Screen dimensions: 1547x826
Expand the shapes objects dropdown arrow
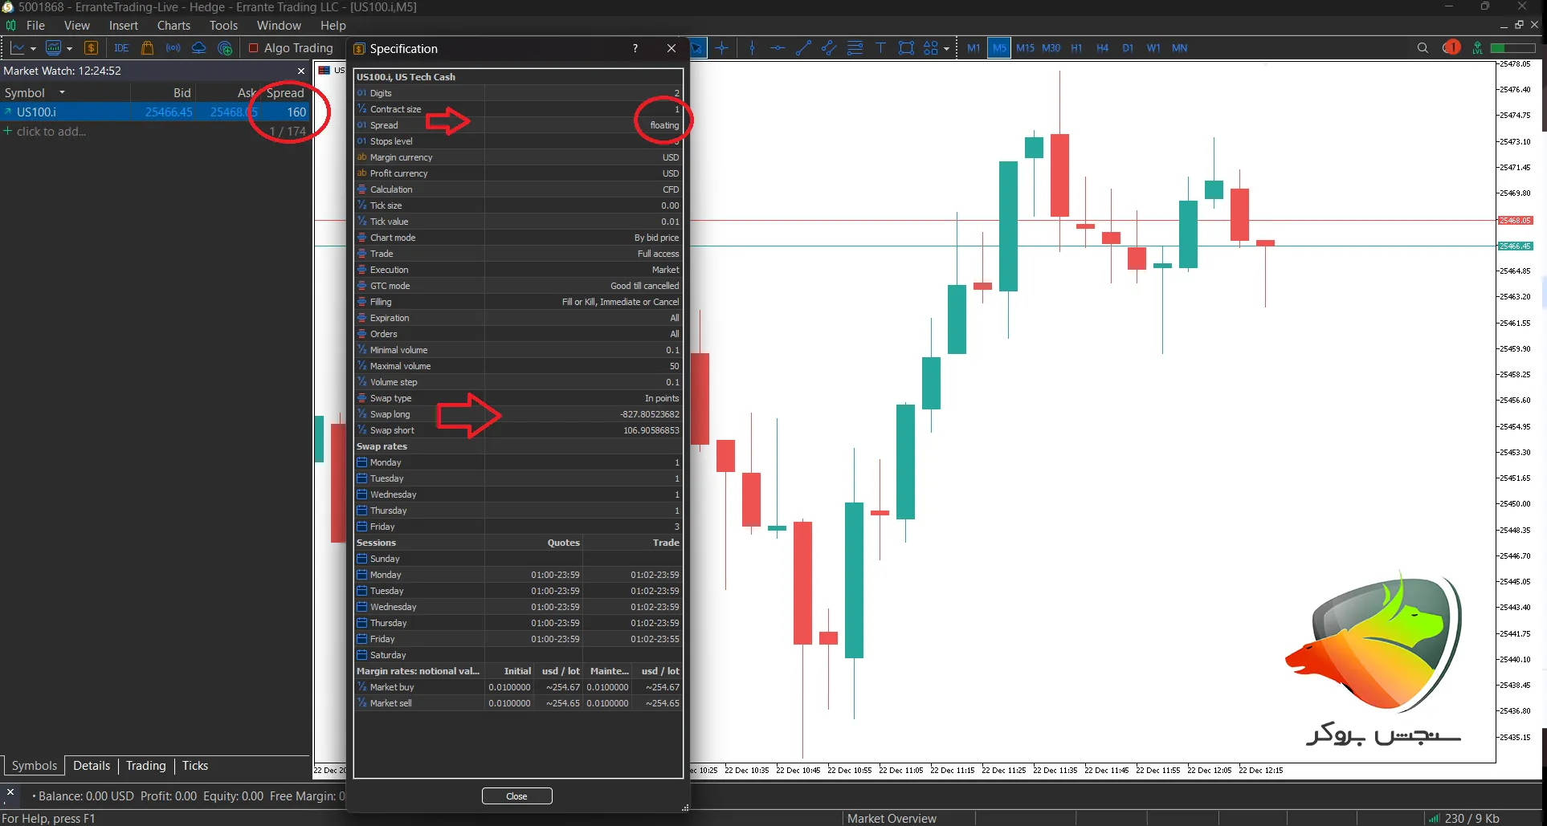(946, 49)
